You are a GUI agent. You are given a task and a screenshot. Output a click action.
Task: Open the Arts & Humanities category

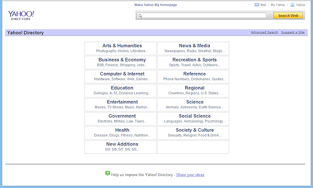pos(122,46)
